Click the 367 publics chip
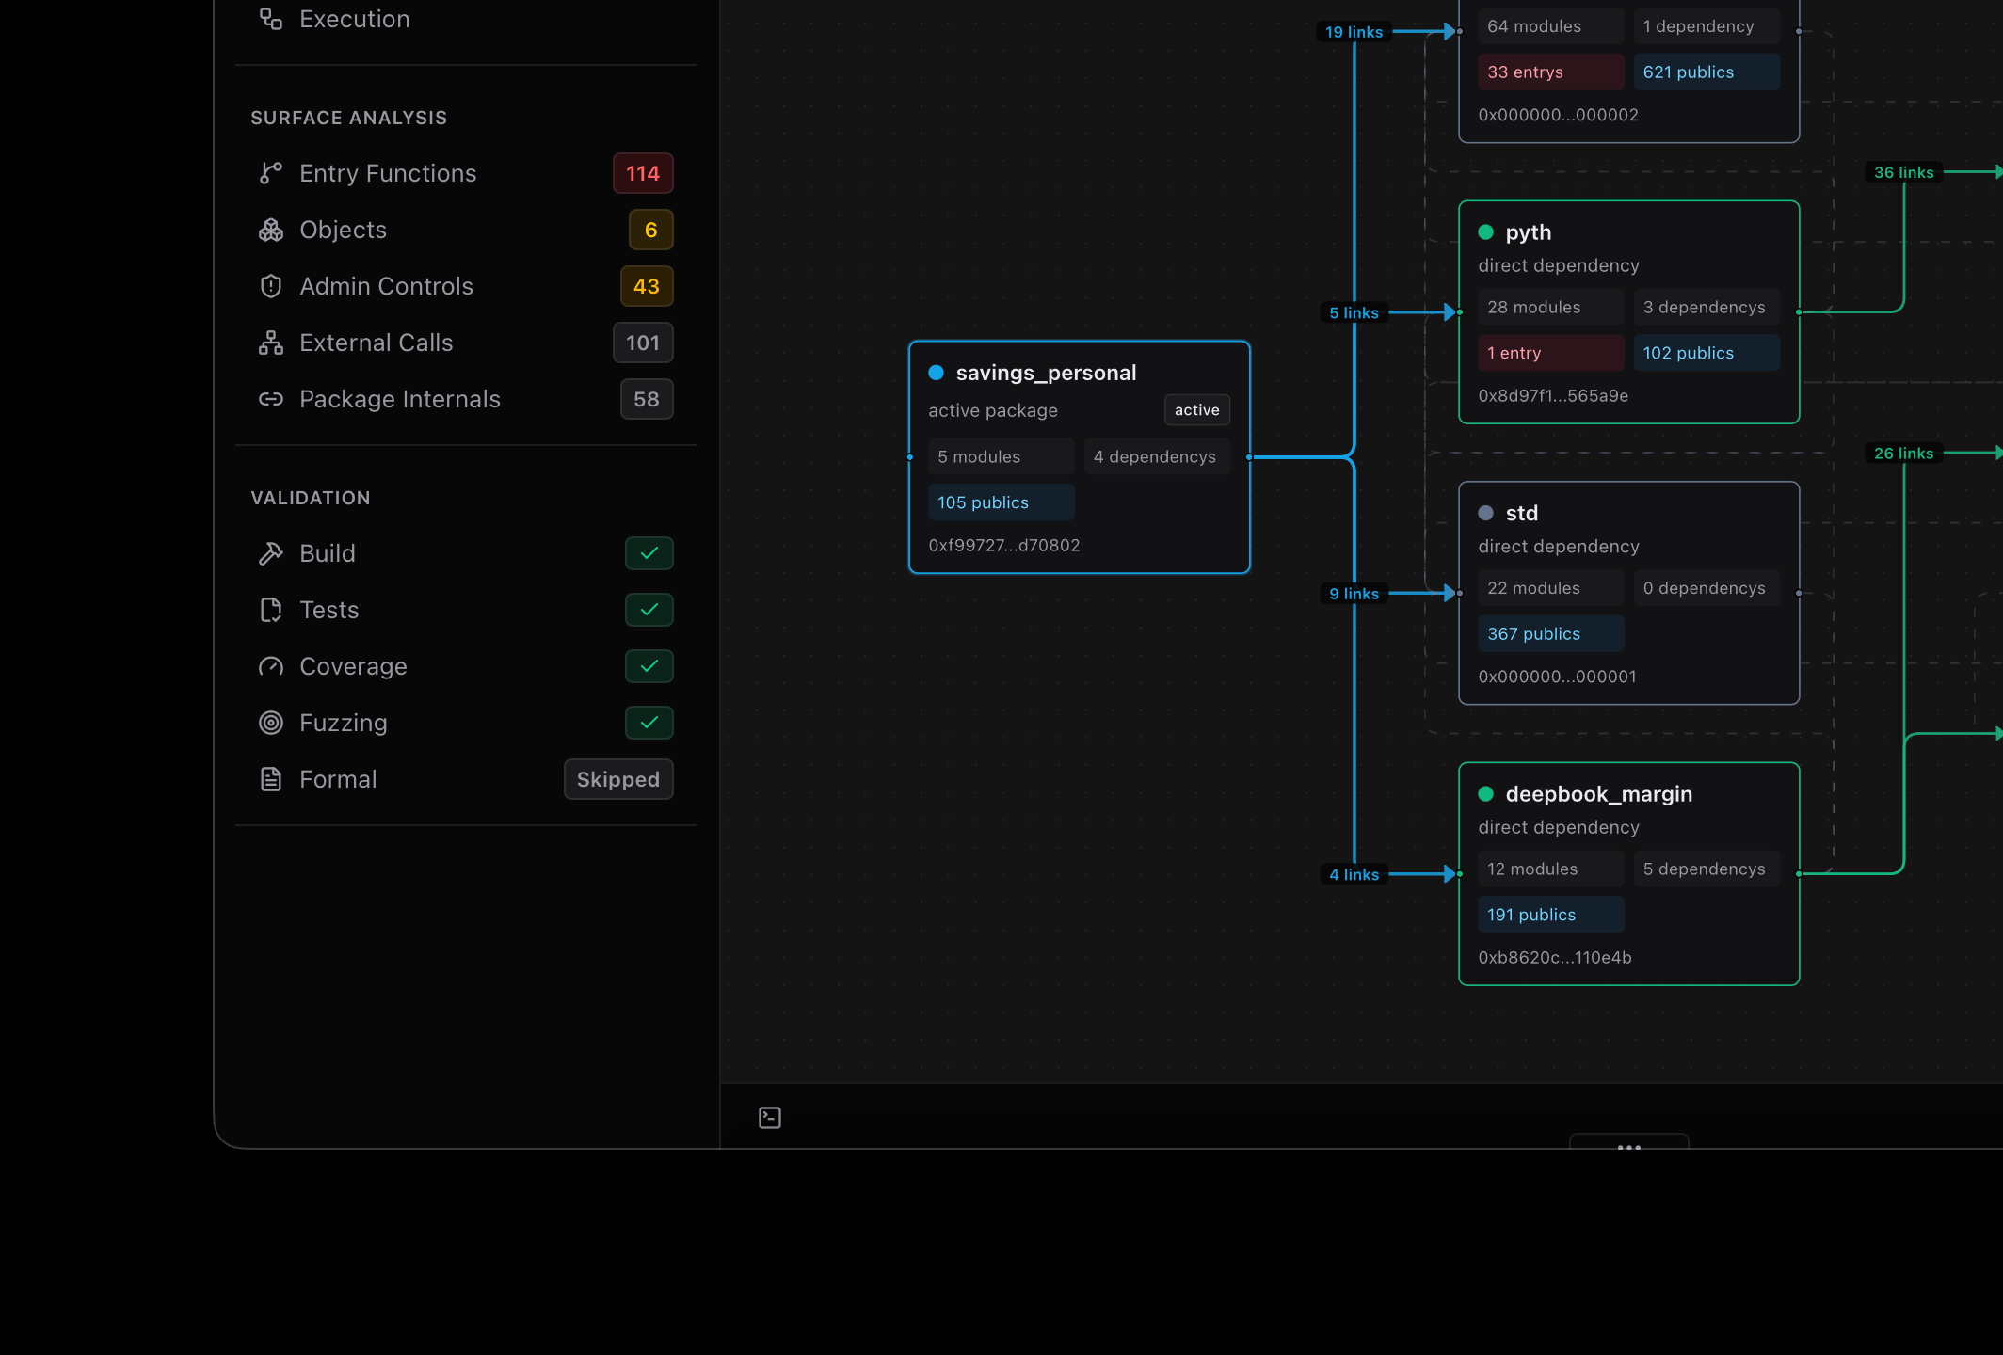Screen dimensions: 2003x1355 point(1551,634)
